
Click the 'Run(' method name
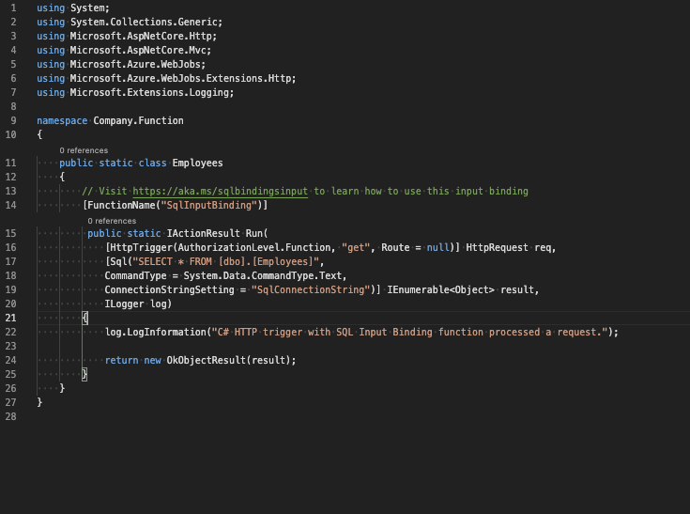click(256, 233)
